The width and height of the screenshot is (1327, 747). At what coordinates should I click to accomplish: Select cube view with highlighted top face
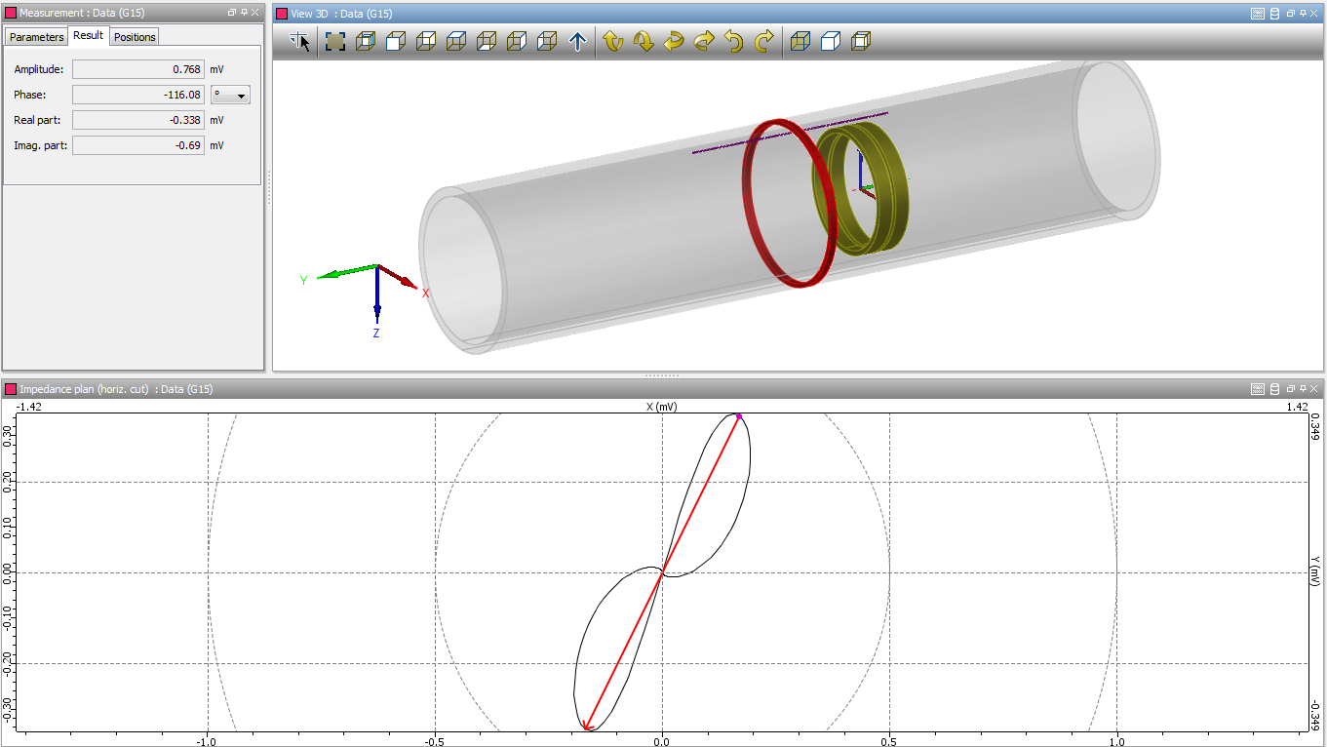pyautogui.click(x=456, y=42)
